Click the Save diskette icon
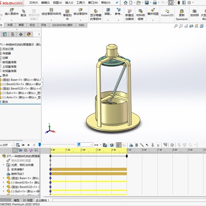The image size is (206, 206). (147, 3)
